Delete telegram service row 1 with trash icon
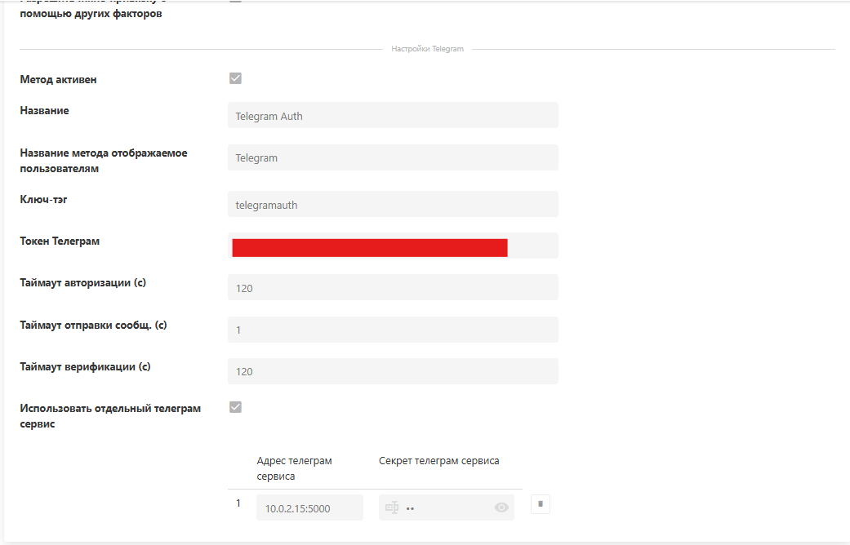This screenshot has height=545, width=850. [x=541, y=504]
